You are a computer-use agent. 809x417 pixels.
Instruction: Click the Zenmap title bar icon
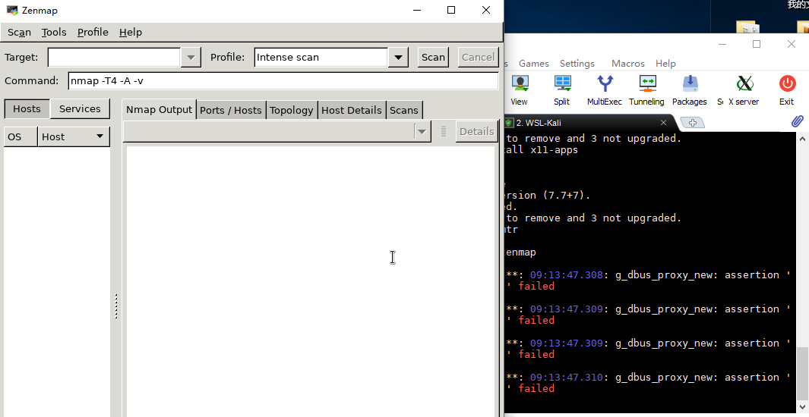tap(12, 10)
